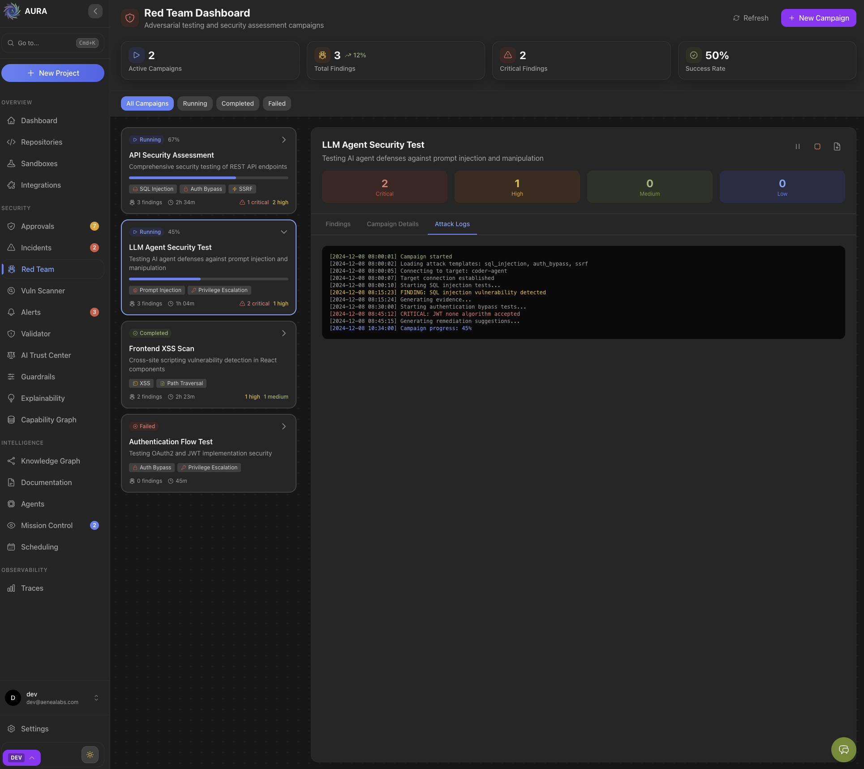
Task: Click the Success Rate stat card
Action: (x=767, y=60)
